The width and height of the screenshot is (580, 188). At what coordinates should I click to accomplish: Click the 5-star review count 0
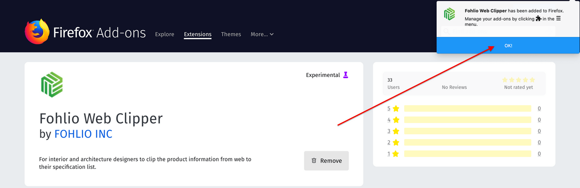(539, 109)
